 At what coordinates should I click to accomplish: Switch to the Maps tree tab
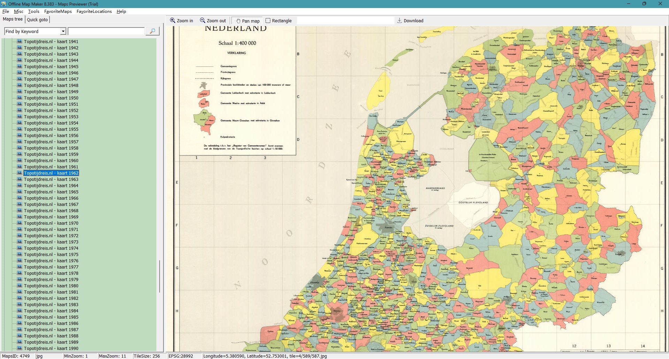pyautogui.click(x=13, y=19)
